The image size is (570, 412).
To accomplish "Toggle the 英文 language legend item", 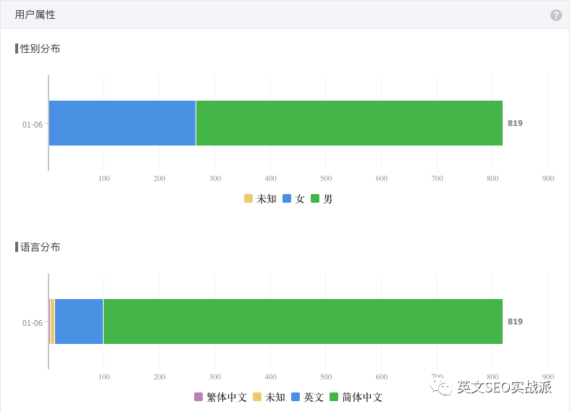I will pos(308,397).
